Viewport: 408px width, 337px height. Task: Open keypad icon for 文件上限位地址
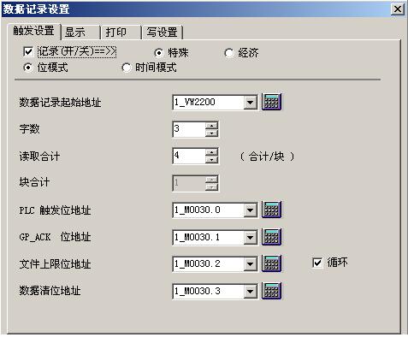click(x=271, y=263)
